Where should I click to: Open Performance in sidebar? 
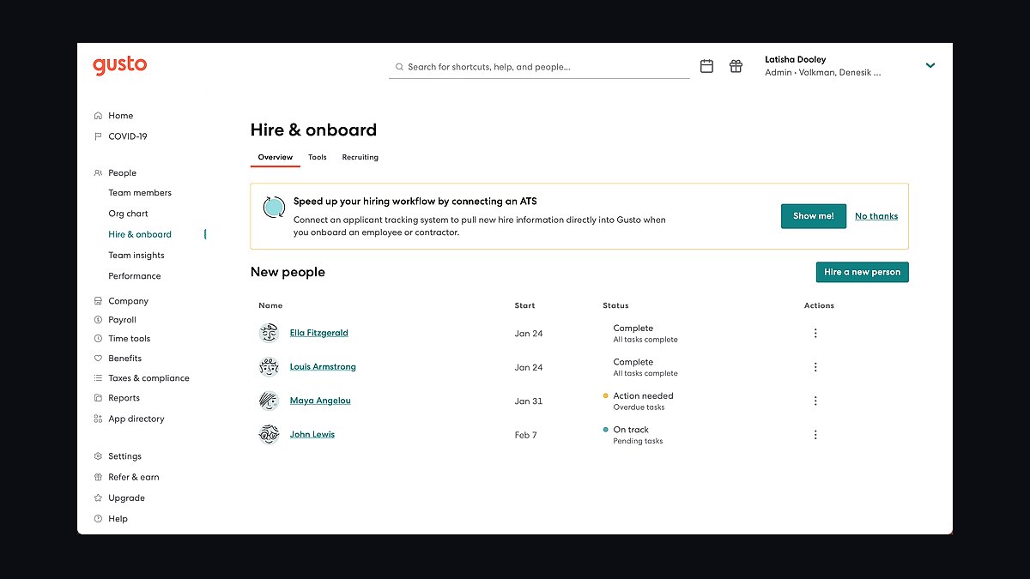[135, 276]
